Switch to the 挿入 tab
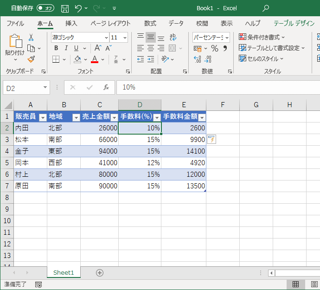320x290 pixels. pos(71,24)
